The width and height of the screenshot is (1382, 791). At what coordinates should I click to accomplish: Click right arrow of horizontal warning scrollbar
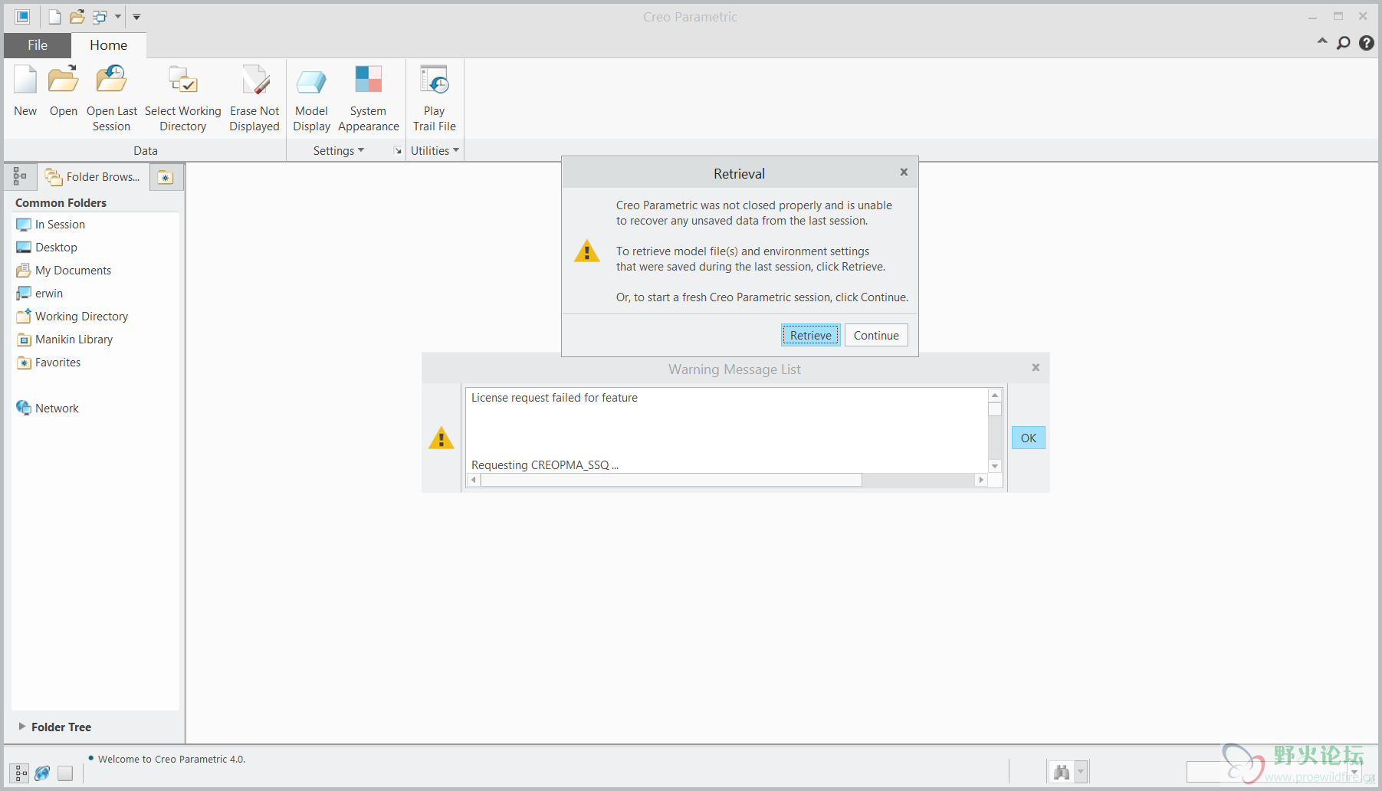tap(981, 480)
